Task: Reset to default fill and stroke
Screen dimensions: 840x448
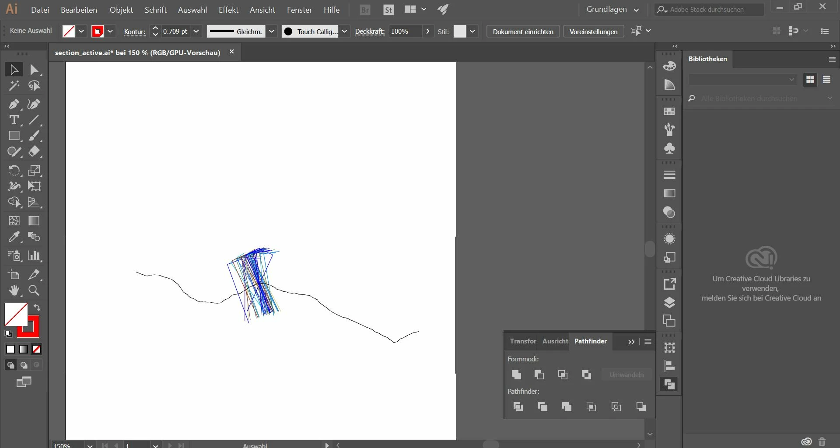Action: click(8, 334)
